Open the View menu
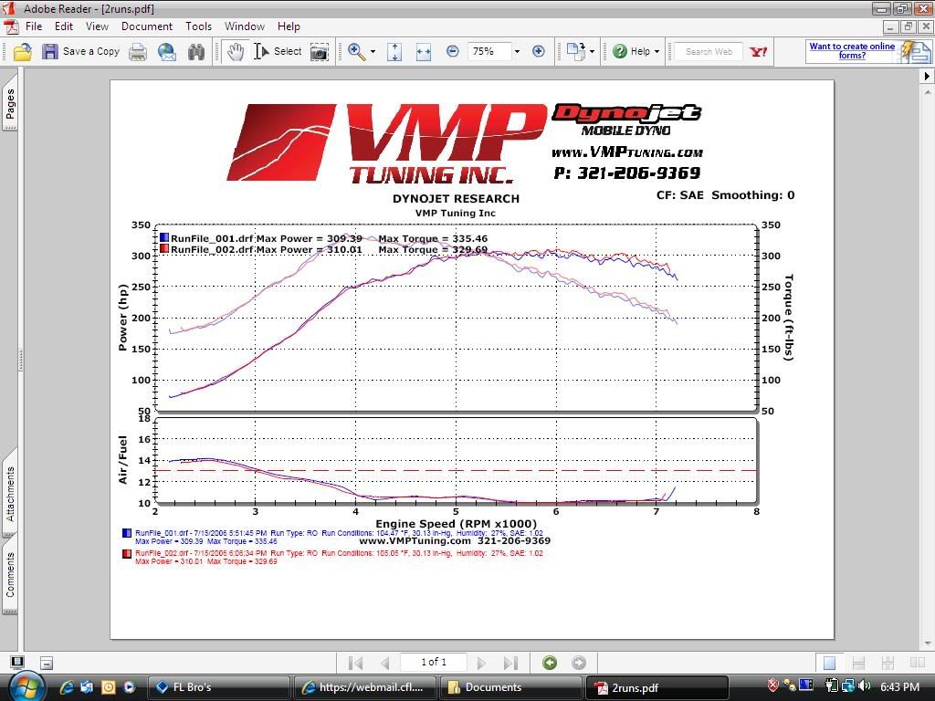Image resolution: width=935 pixels, height=701 pixels. pos(97,26)
